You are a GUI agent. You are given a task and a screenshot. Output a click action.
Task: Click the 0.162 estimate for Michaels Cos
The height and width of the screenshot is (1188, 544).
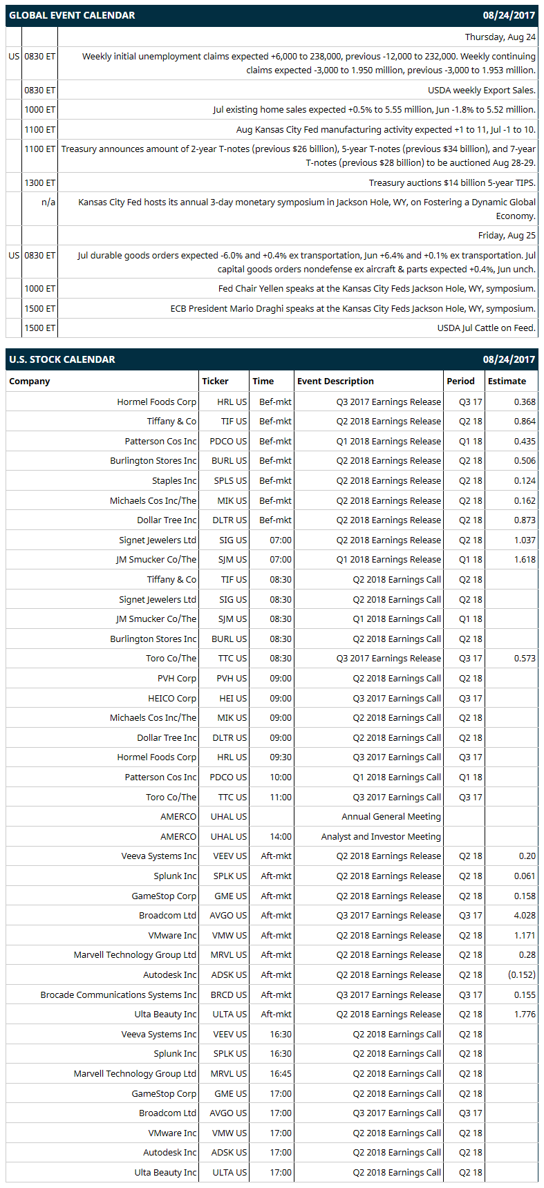525,500
